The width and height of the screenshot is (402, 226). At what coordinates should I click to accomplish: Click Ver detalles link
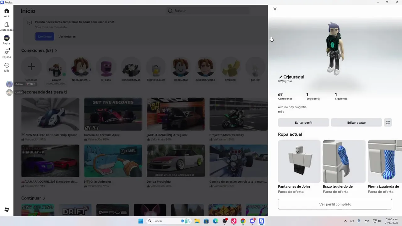67,37
